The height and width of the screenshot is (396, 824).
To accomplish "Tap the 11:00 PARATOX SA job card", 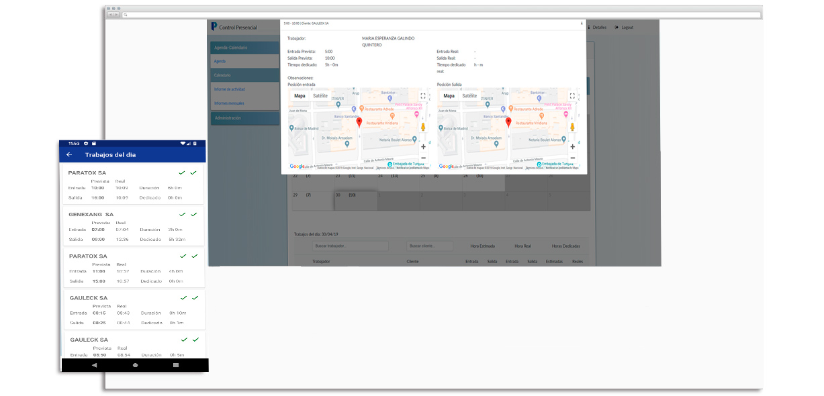I will (x=134, y=267).
